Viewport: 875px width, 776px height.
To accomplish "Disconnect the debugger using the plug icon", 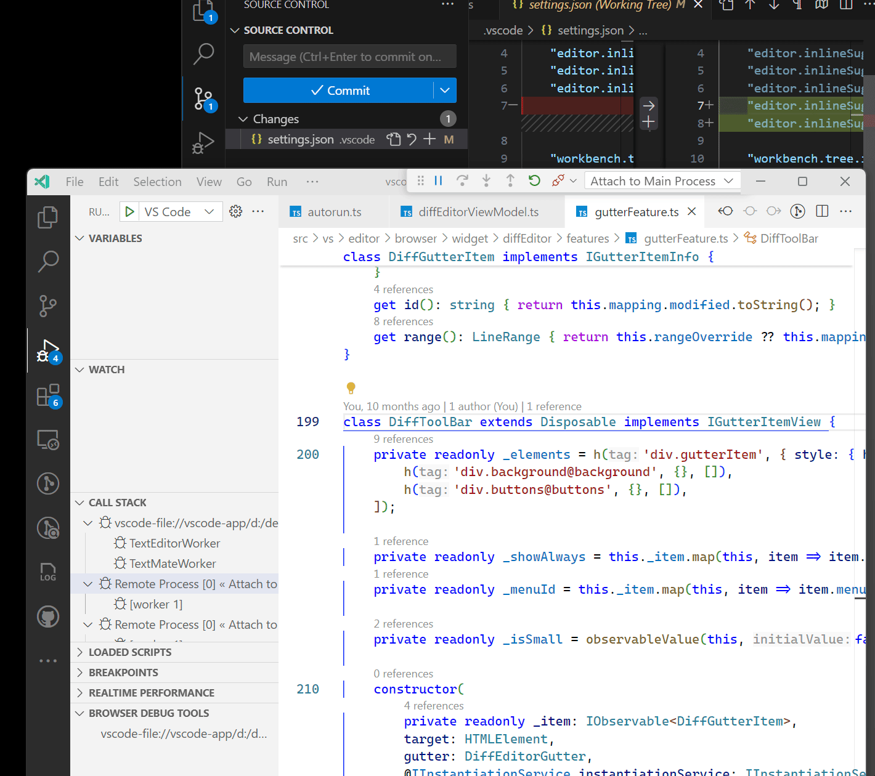I will [558, 180].
